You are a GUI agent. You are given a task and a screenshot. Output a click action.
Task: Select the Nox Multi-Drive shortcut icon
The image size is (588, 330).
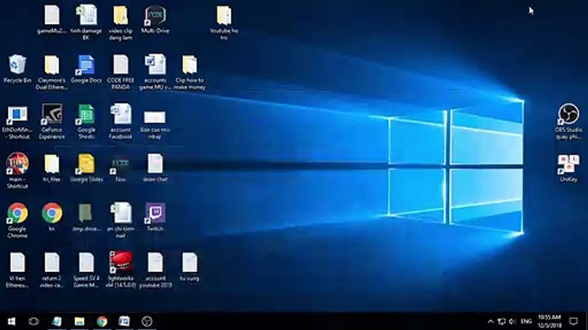tap(155, 15)
